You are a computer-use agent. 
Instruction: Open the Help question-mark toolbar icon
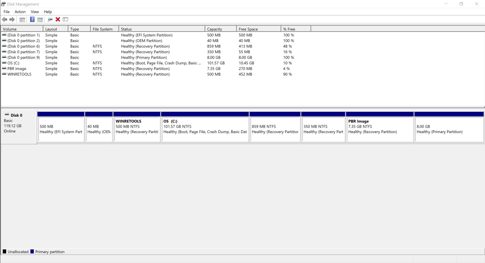point(32,19)
